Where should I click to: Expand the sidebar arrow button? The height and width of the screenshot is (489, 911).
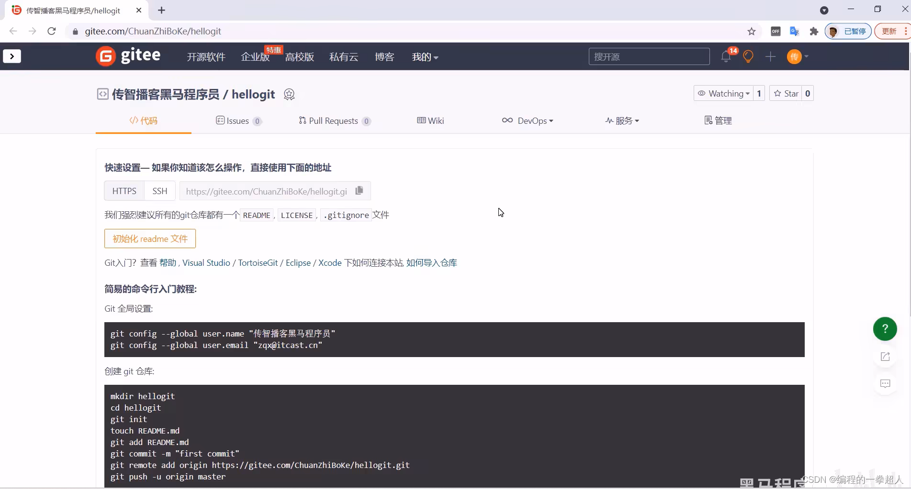12,56
